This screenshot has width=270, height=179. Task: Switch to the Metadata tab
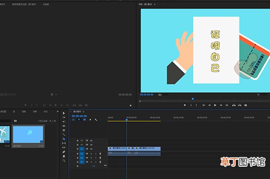click(46, 4)
